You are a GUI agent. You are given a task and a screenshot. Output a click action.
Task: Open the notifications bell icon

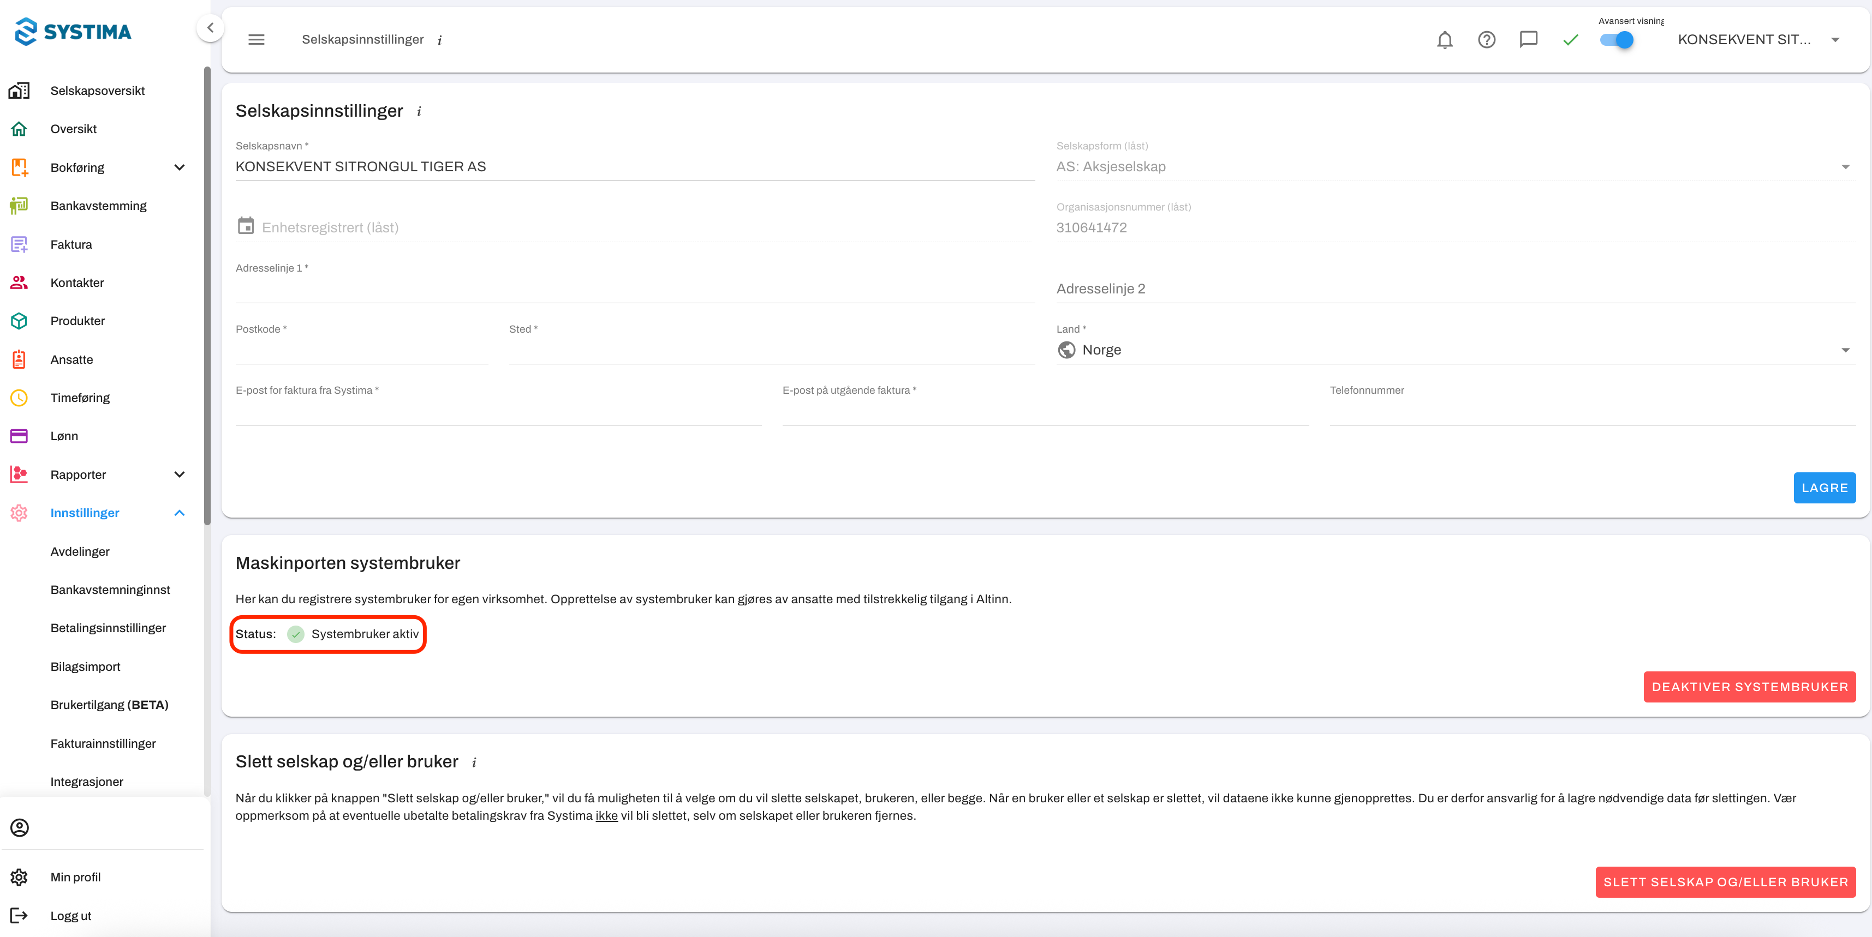(1445, 40)
